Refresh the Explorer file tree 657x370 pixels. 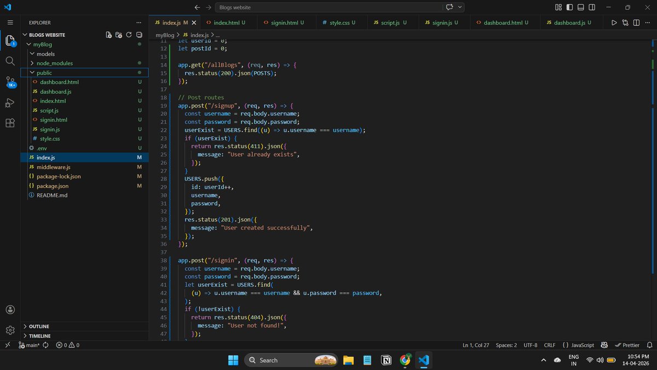[x=129, y=35]
